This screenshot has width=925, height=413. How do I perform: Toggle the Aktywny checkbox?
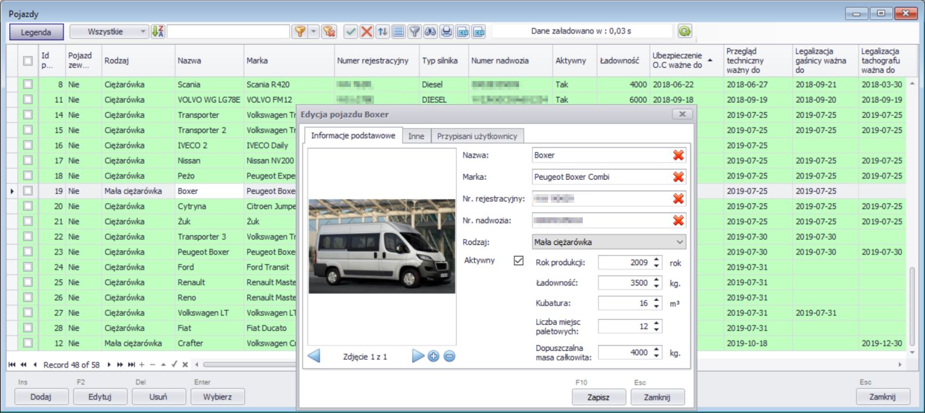click(519, 261)
